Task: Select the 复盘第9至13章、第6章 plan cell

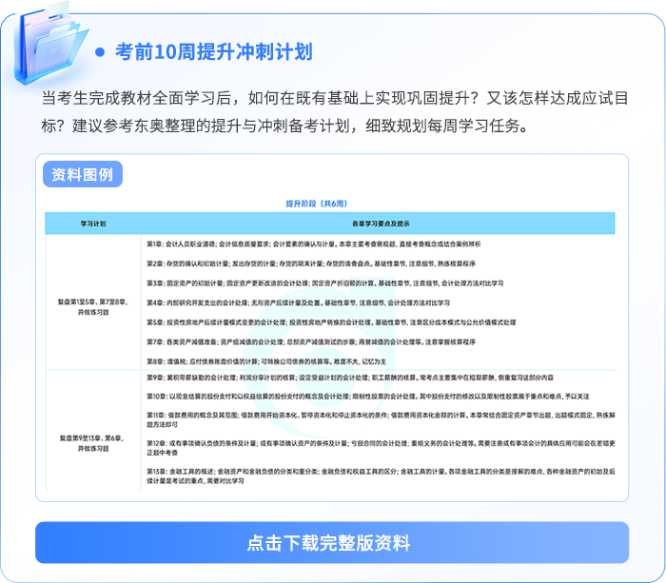Action: [x=93, y=442]
